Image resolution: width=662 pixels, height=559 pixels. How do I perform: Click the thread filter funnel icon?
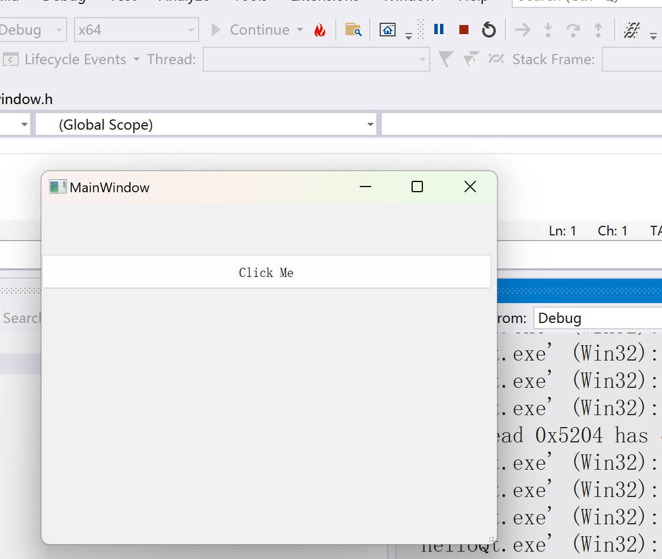tap(446, 59)
